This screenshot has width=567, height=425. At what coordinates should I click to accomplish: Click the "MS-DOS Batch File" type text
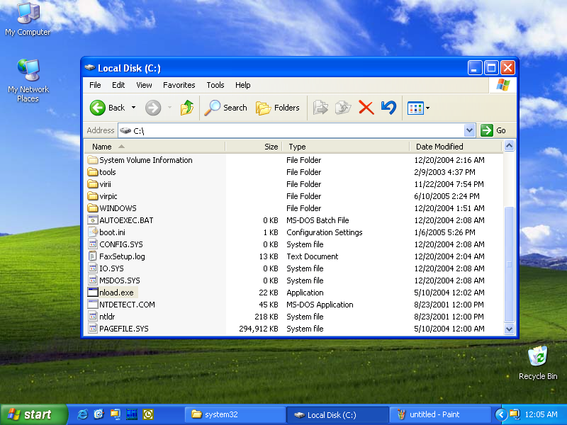click(x=318, y=220)
